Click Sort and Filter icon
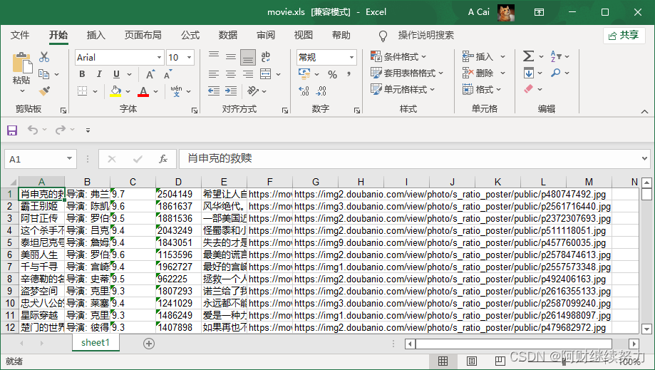The image size is (655, 370). point(556,56)
